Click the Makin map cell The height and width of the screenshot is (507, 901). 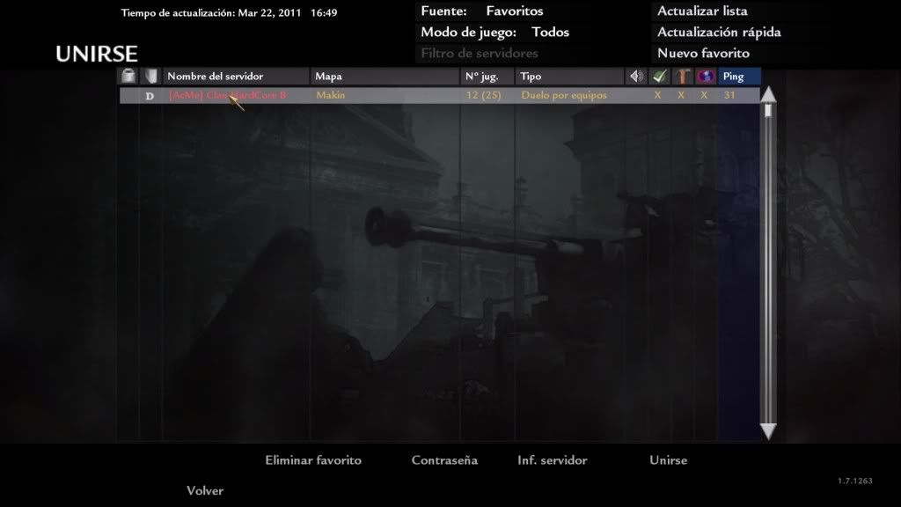point(331,95)
